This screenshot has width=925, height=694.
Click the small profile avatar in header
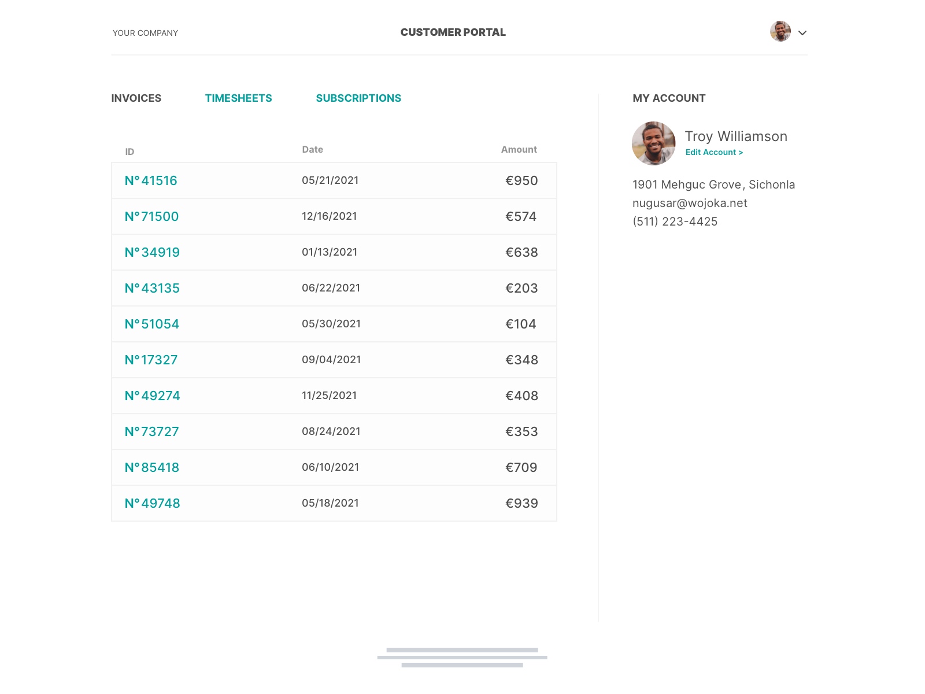tap(780, 32)
